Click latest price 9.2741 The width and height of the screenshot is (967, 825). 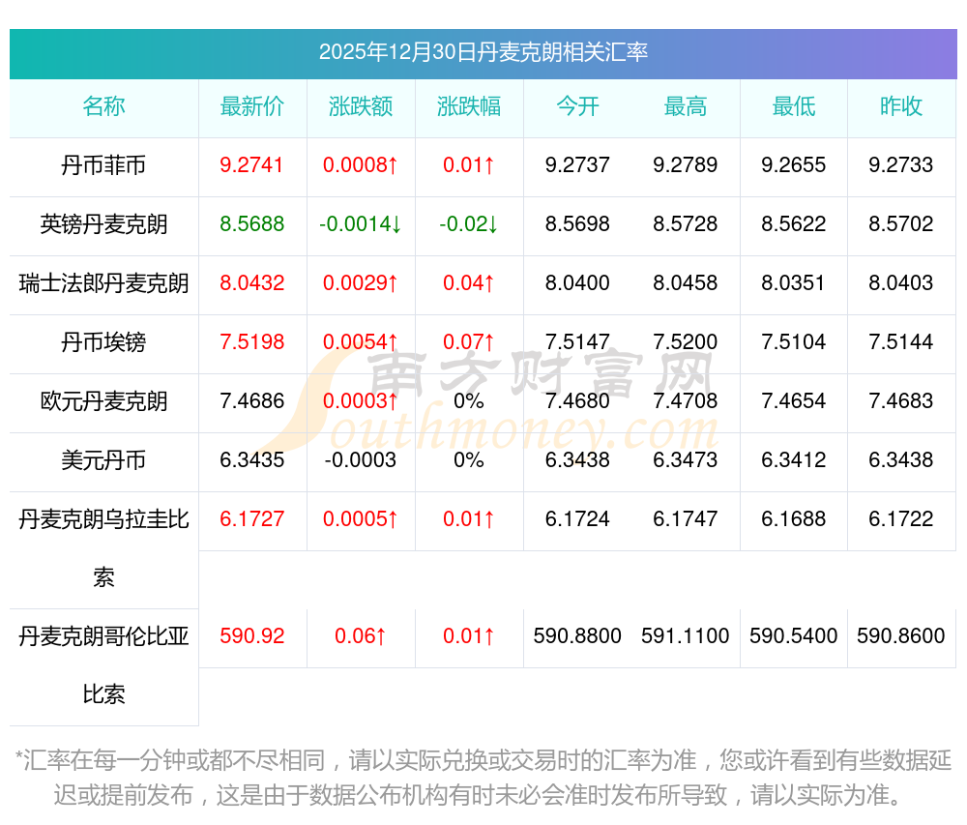point(252,165)
